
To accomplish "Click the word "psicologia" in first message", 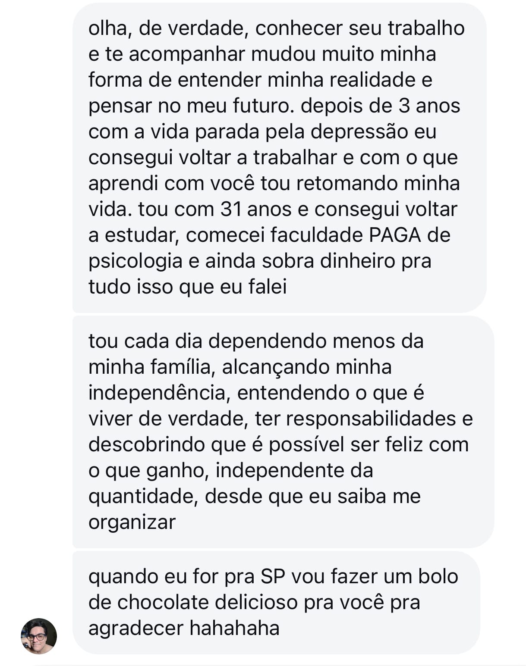I will (135, 261).
